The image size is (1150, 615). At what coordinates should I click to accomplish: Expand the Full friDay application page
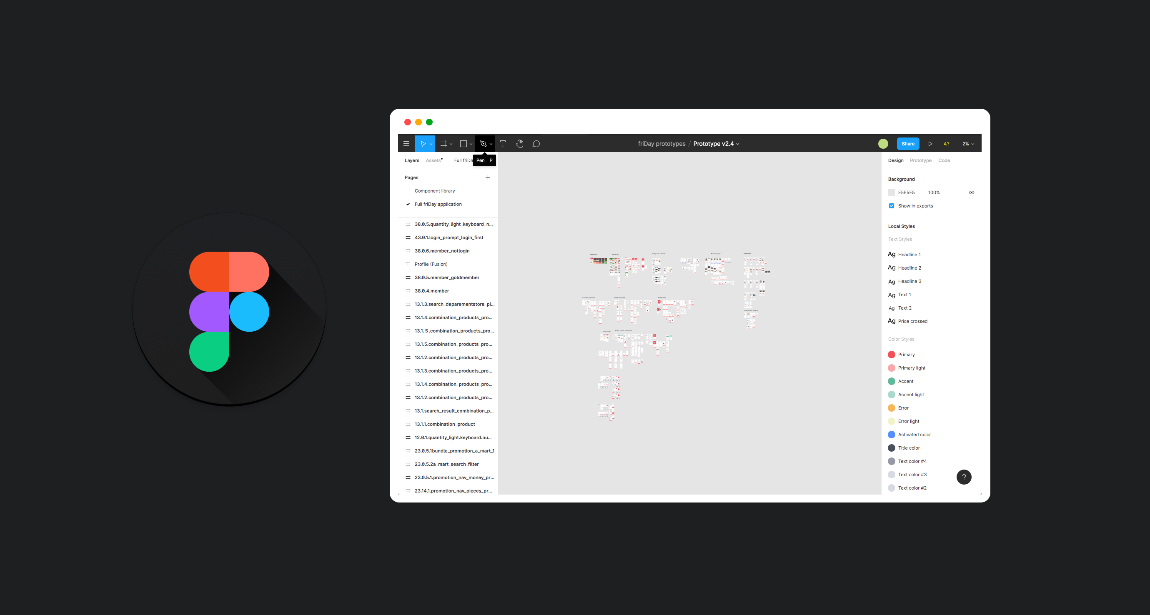pos(439,204)
